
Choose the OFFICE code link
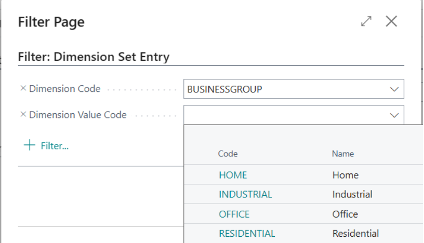[234, 214]
